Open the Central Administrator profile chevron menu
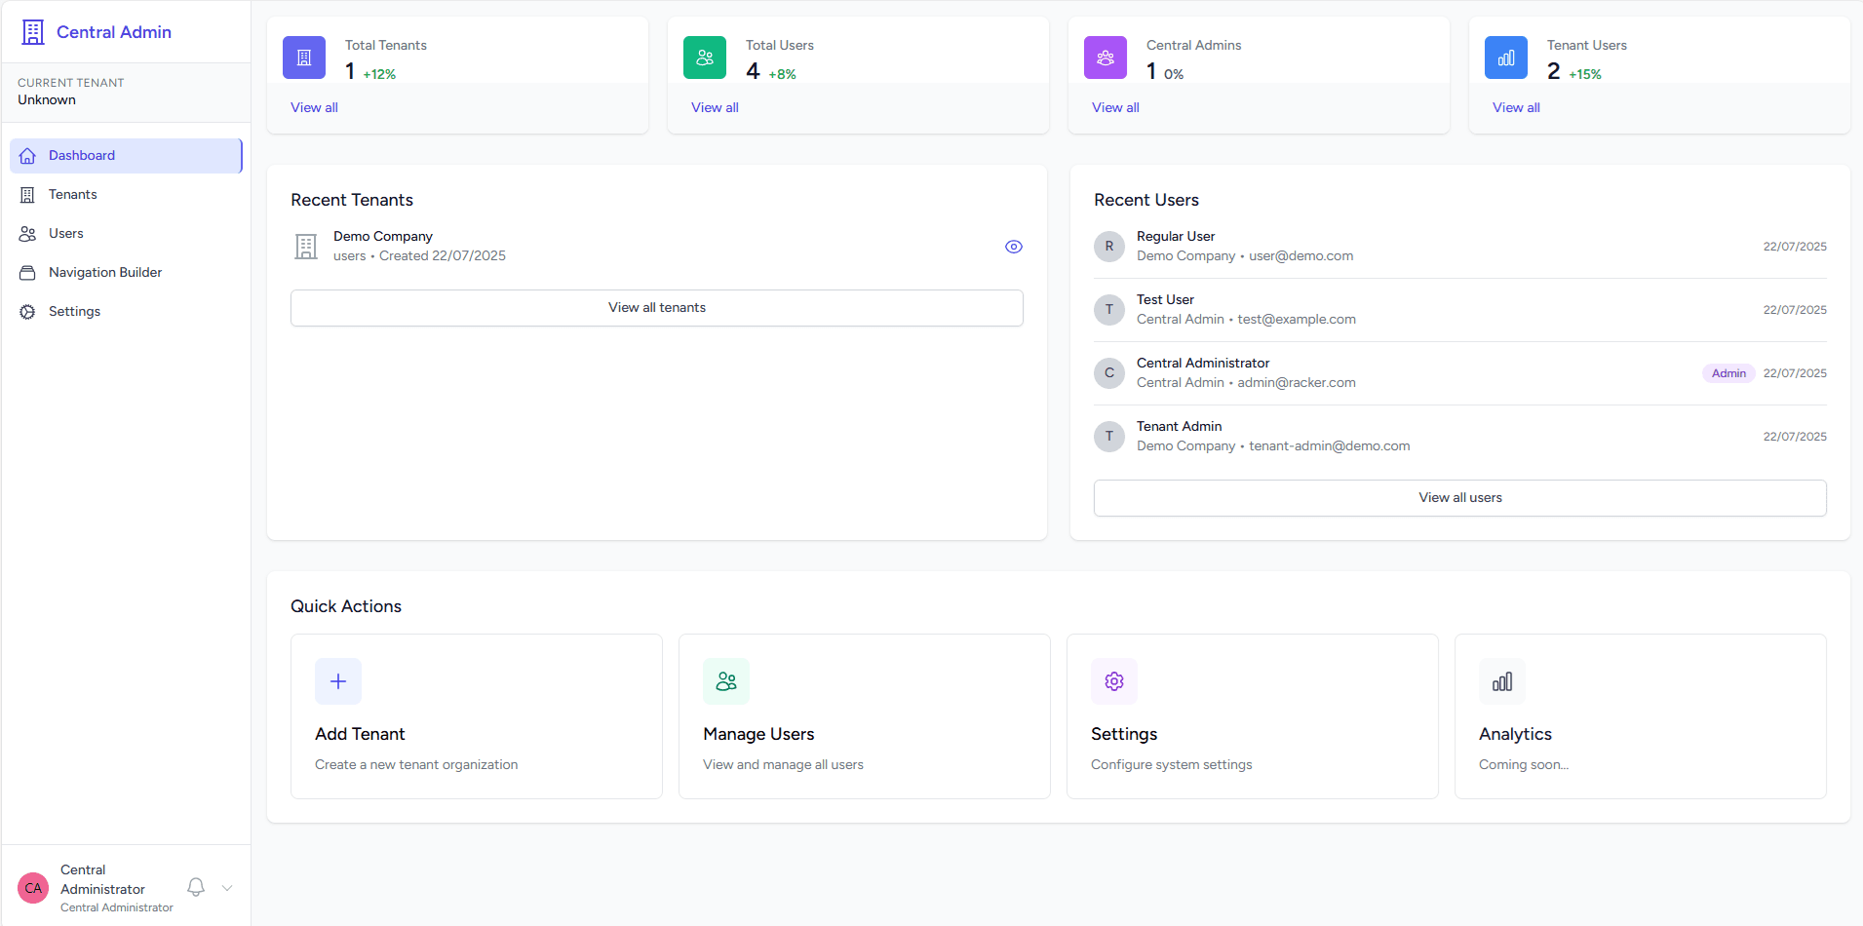Viewport: 1863px width, 926px height. pos(226,888)
